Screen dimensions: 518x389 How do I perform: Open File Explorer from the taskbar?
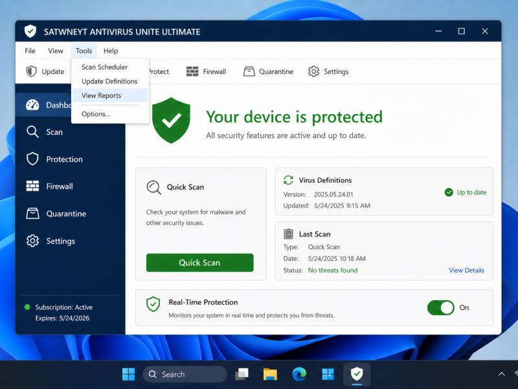[x=270, y=374]
